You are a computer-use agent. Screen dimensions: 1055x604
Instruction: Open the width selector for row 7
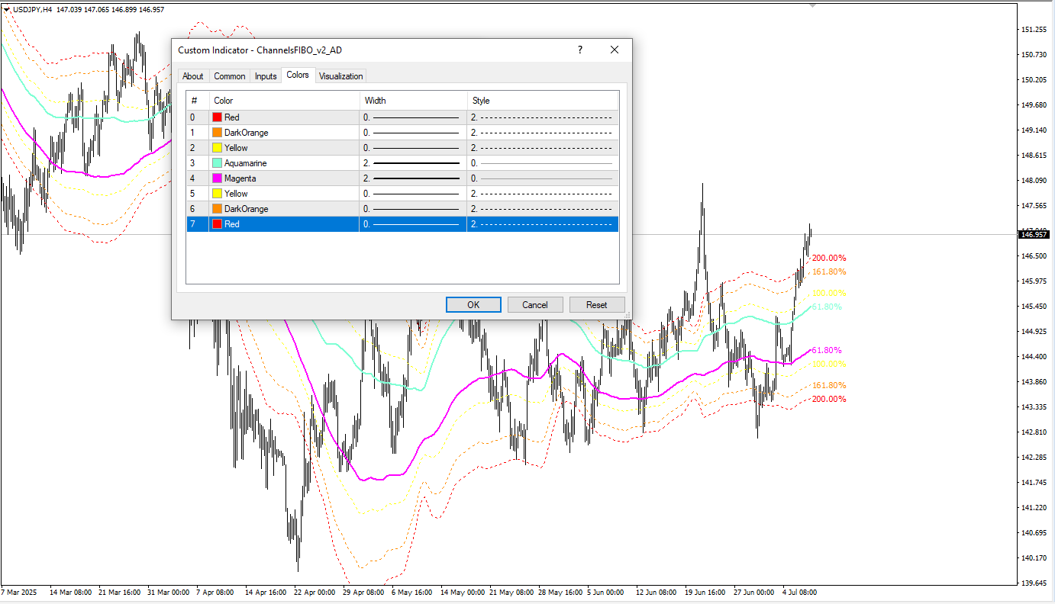pos(412,224)
